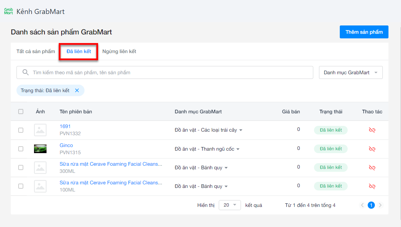Click the Ginco product thumbnail image

click(40, 149)
